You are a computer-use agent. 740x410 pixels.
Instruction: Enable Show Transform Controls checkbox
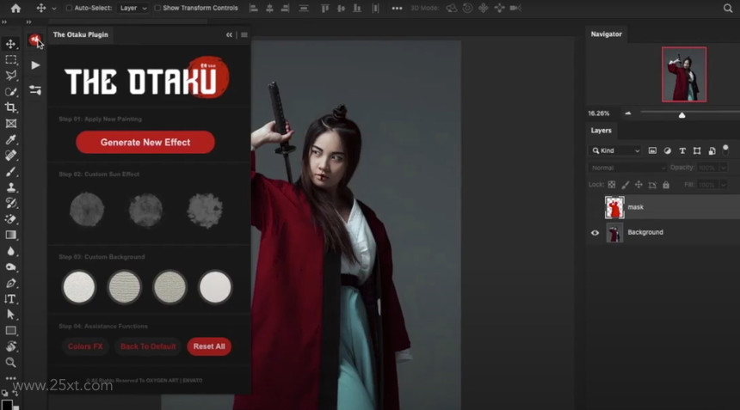(157, 8)
